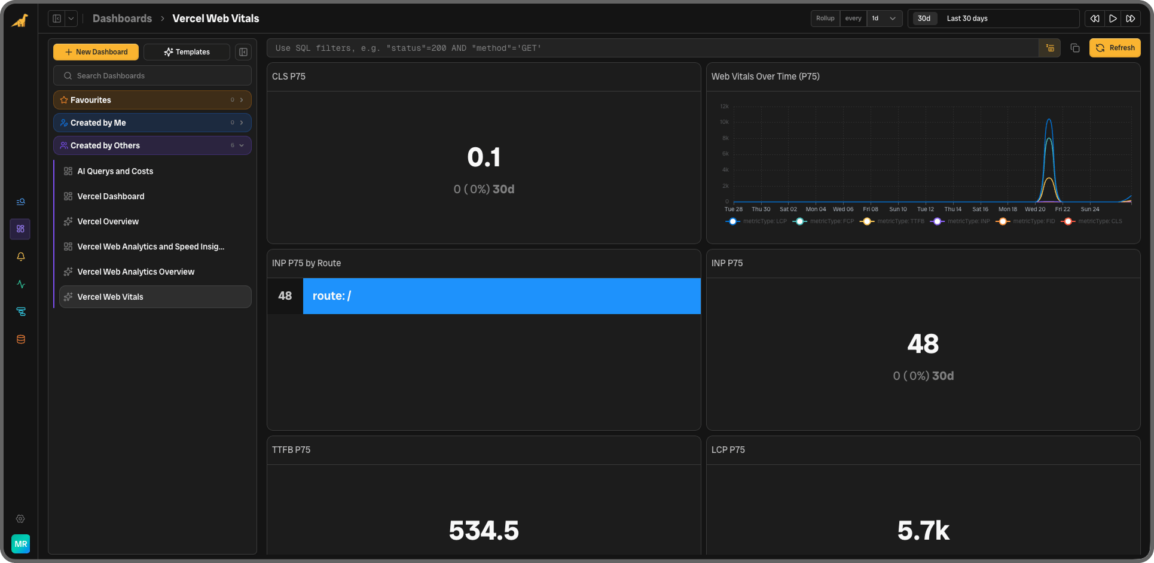Click the grid icon beside Vercel Dashboard

pos(68,196)
